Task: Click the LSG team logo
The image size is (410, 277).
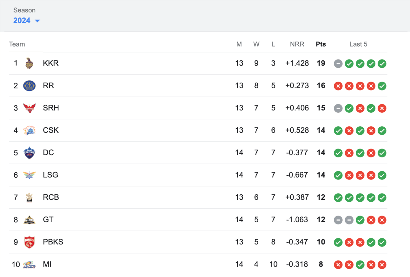Action: click(x=30, y=175)
